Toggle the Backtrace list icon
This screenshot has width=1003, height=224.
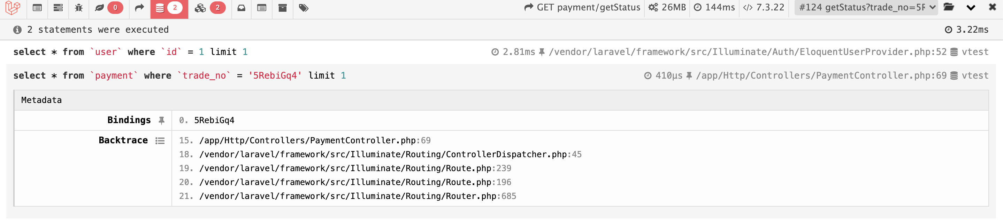point(160,141)
